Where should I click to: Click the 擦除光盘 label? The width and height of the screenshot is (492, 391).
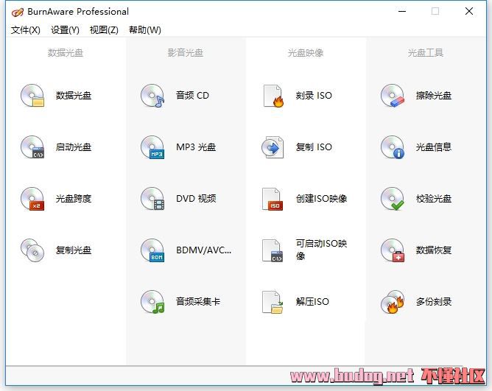(x=434, y=96)
